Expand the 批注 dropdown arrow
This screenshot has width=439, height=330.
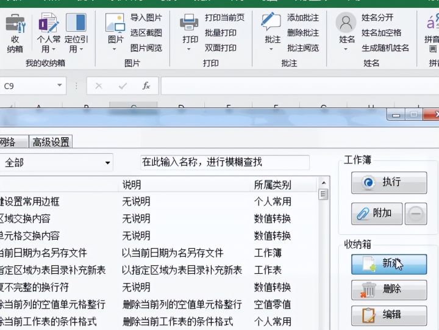click(x=271, y=49)
